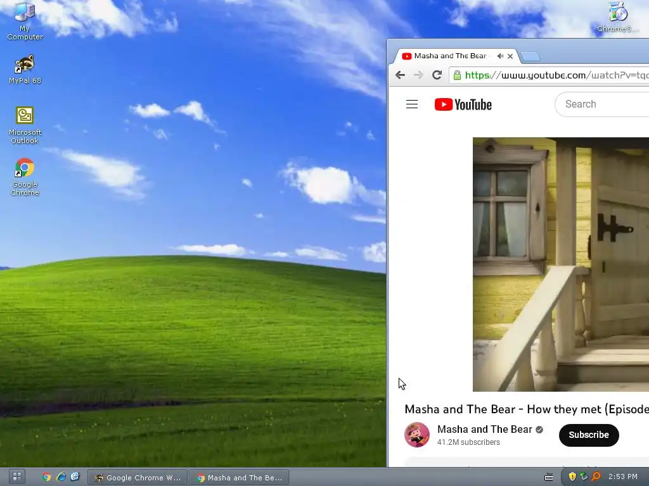Open the Start menu button
This screenshot has width=649, height=486.
17,477
